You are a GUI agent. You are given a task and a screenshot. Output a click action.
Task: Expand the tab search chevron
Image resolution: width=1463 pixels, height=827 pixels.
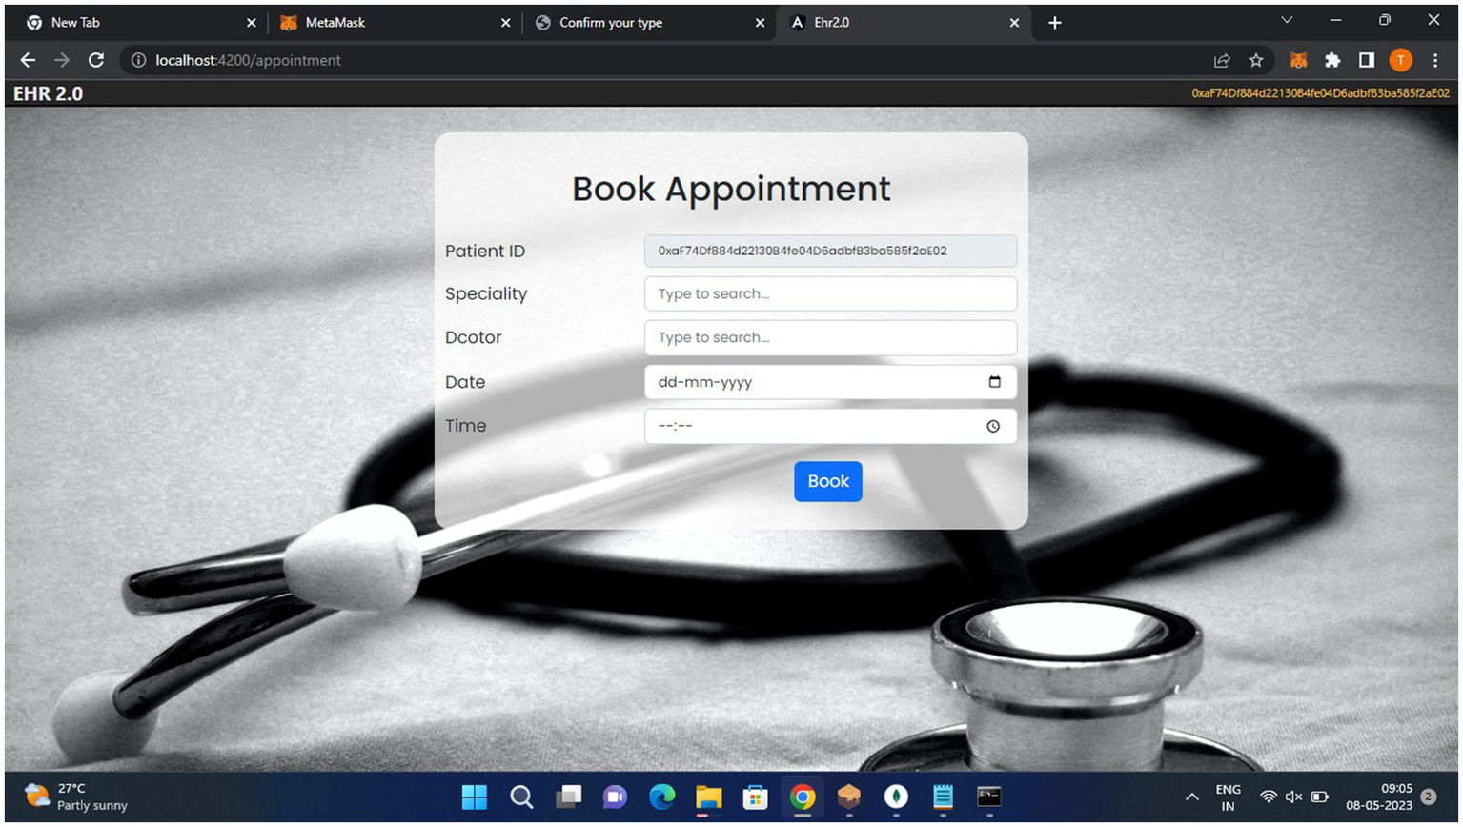pyautogui.click(x=1287, y=20)
